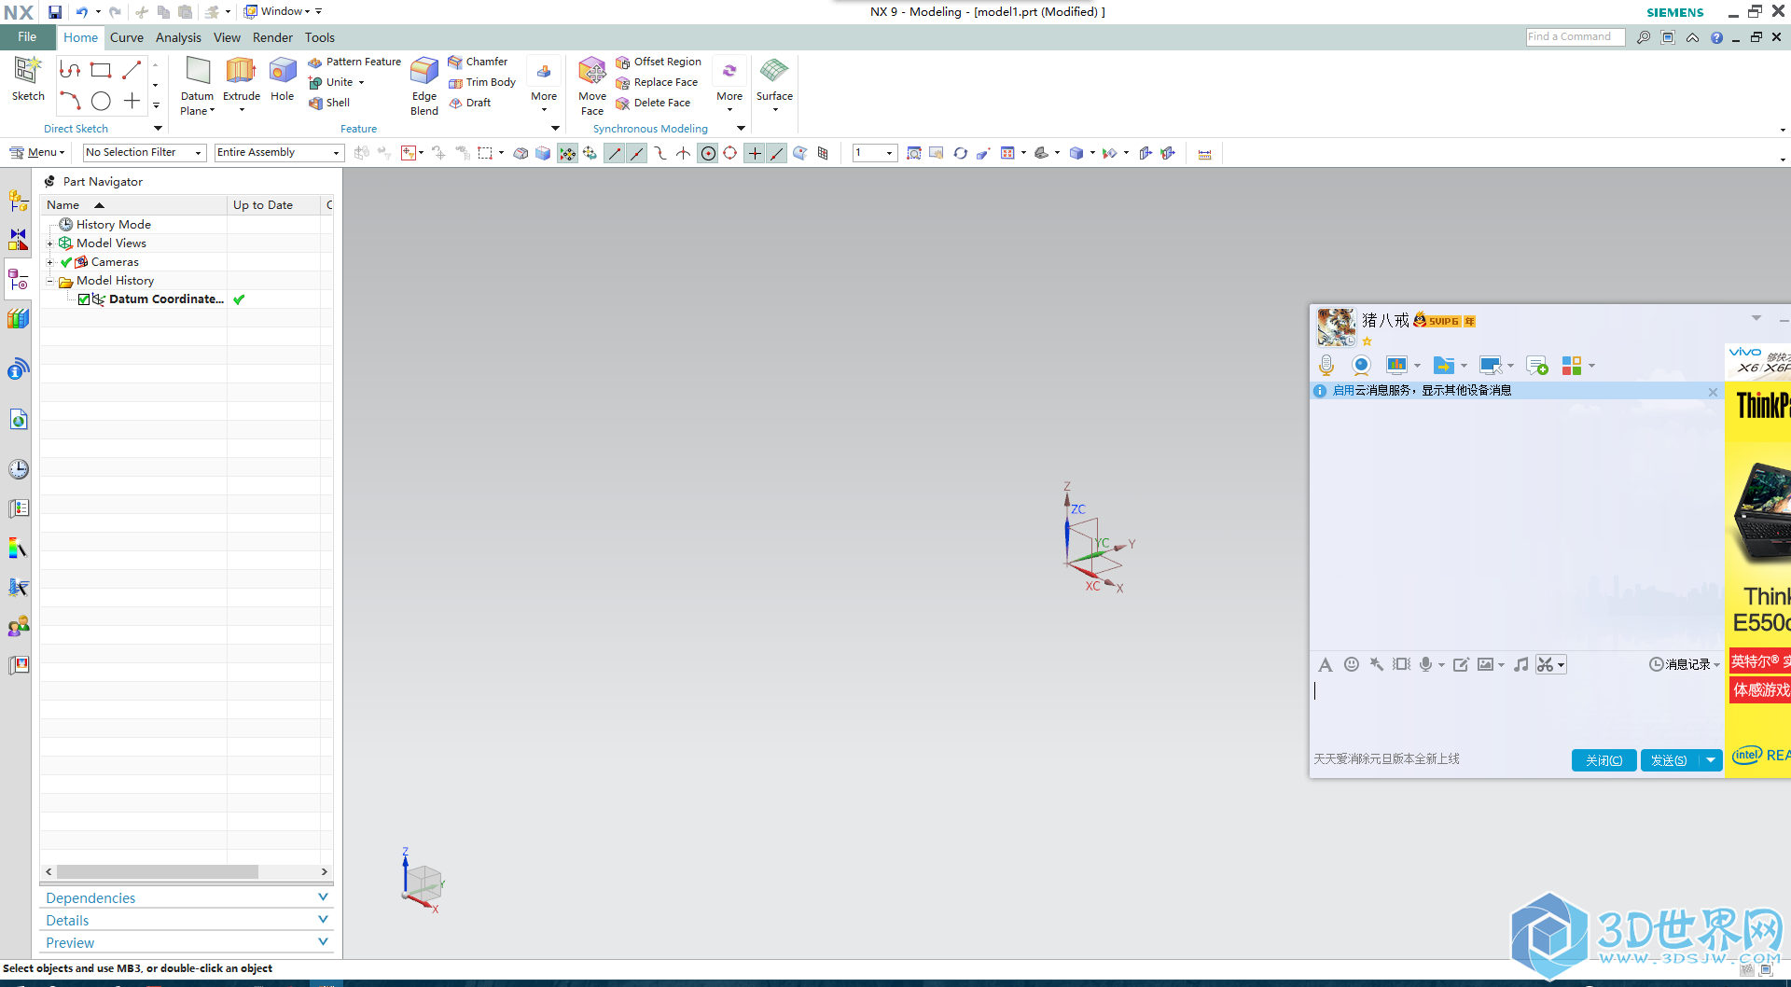Switch to the Render tab

tap(272, 37)
